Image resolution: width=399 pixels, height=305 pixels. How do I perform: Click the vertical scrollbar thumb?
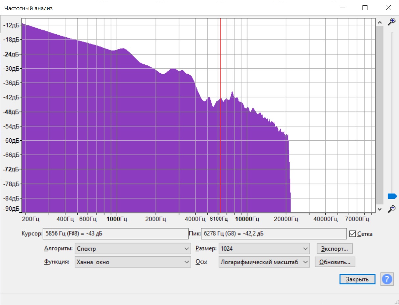click(379, 115)
